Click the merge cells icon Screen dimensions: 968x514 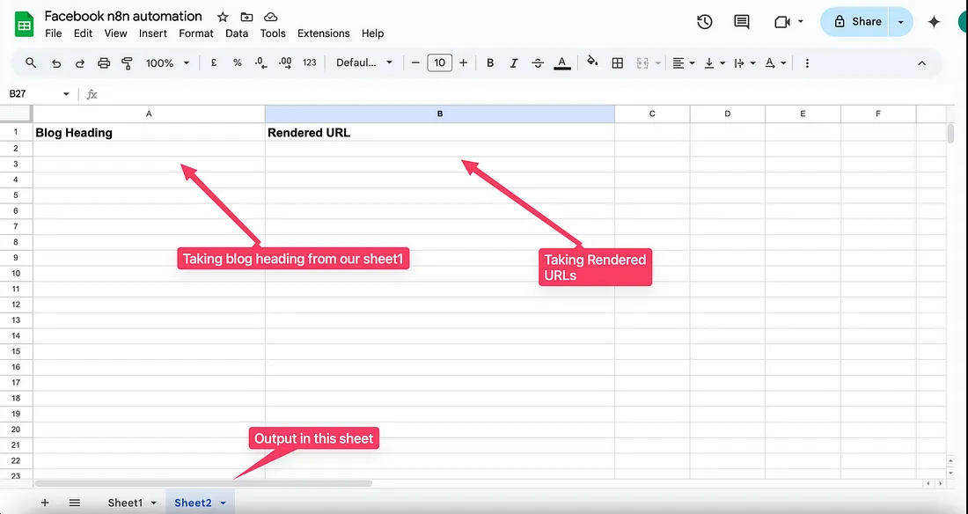(642, 63)
